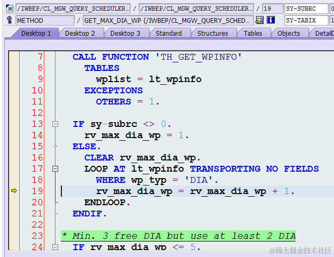Click the METHOD event type field
Screen dimensions: 334x257
click(45, 20)
